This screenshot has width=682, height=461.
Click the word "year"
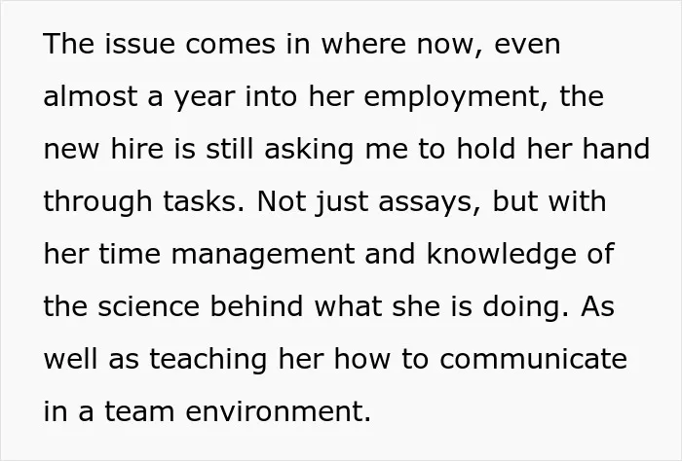pos(205,99)
